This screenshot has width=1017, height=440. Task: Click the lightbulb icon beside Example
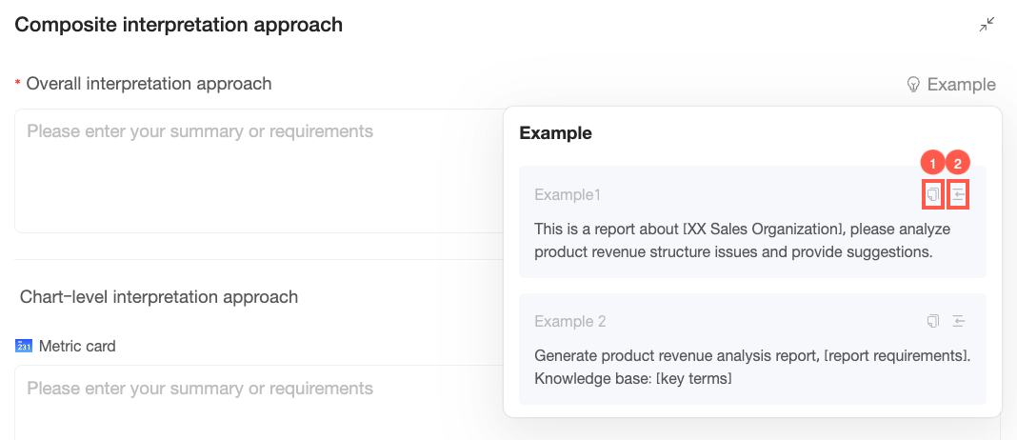tap(913, 85)
